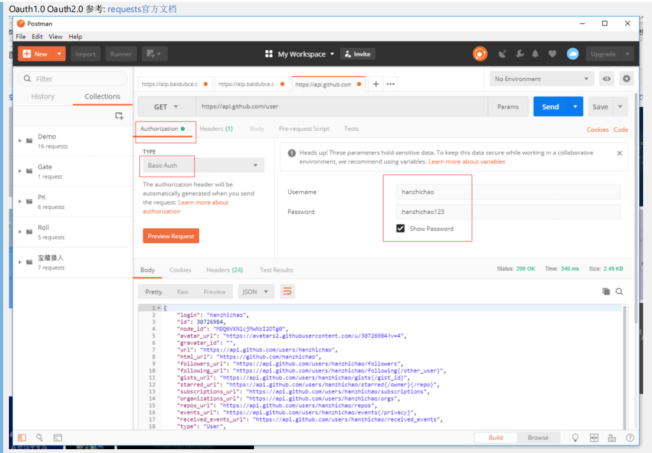Open keyboard shortcuts icon
The width and height of the screenshot is (652, 453).
(612, 438)
